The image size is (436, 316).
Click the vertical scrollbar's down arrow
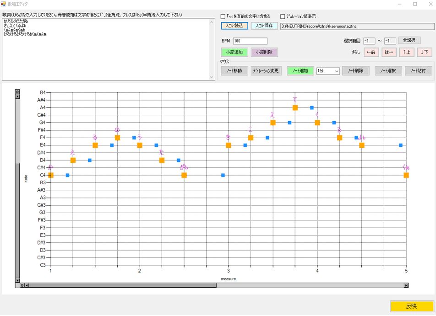click(x=18, y=280)
